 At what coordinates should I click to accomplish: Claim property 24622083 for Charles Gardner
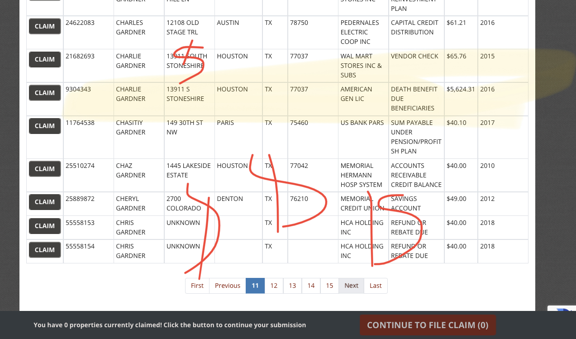coord(45,26)
